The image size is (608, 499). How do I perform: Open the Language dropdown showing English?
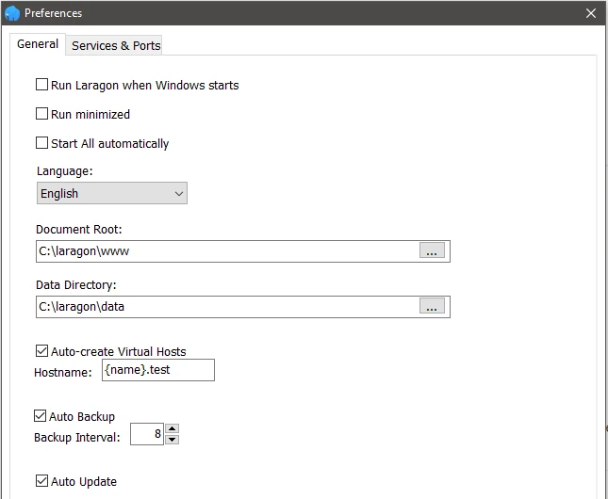pyautogui.click(x=112, y=193)
